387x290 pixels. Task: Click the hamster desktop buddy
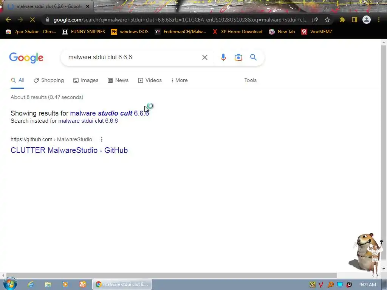[363, 251]
